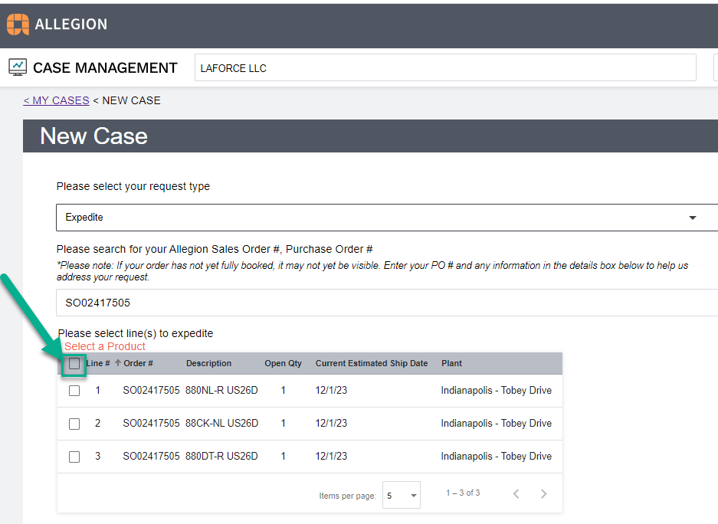
Task: Go to the previous page of results
Action: [x=516, y=494]
